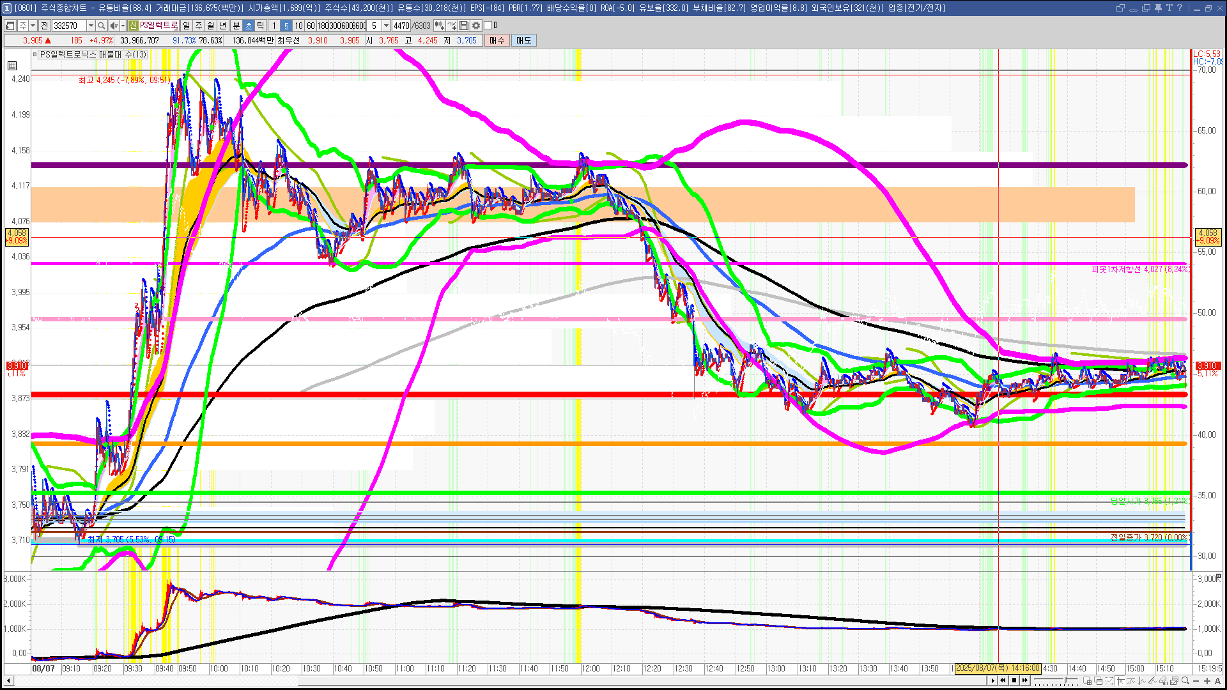Click the save chart floppy icon
The height and width of the screenshot is (690, 1227).
click(464, 26)
